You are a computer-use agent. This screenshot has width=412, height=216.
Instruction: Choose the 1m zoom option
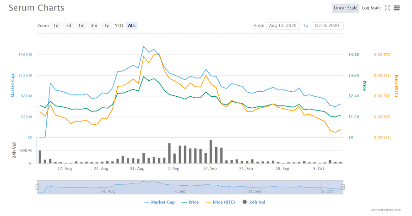(81, 26)
